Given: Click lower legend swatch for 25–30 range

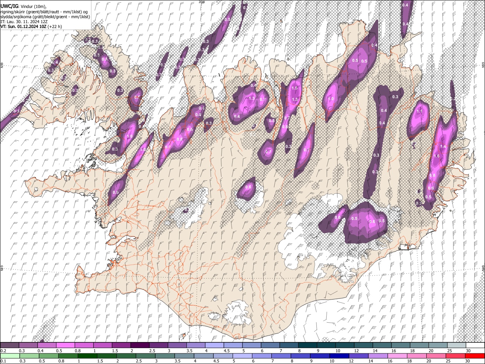Looking at the screenshot, I should [x=455, y=356].
